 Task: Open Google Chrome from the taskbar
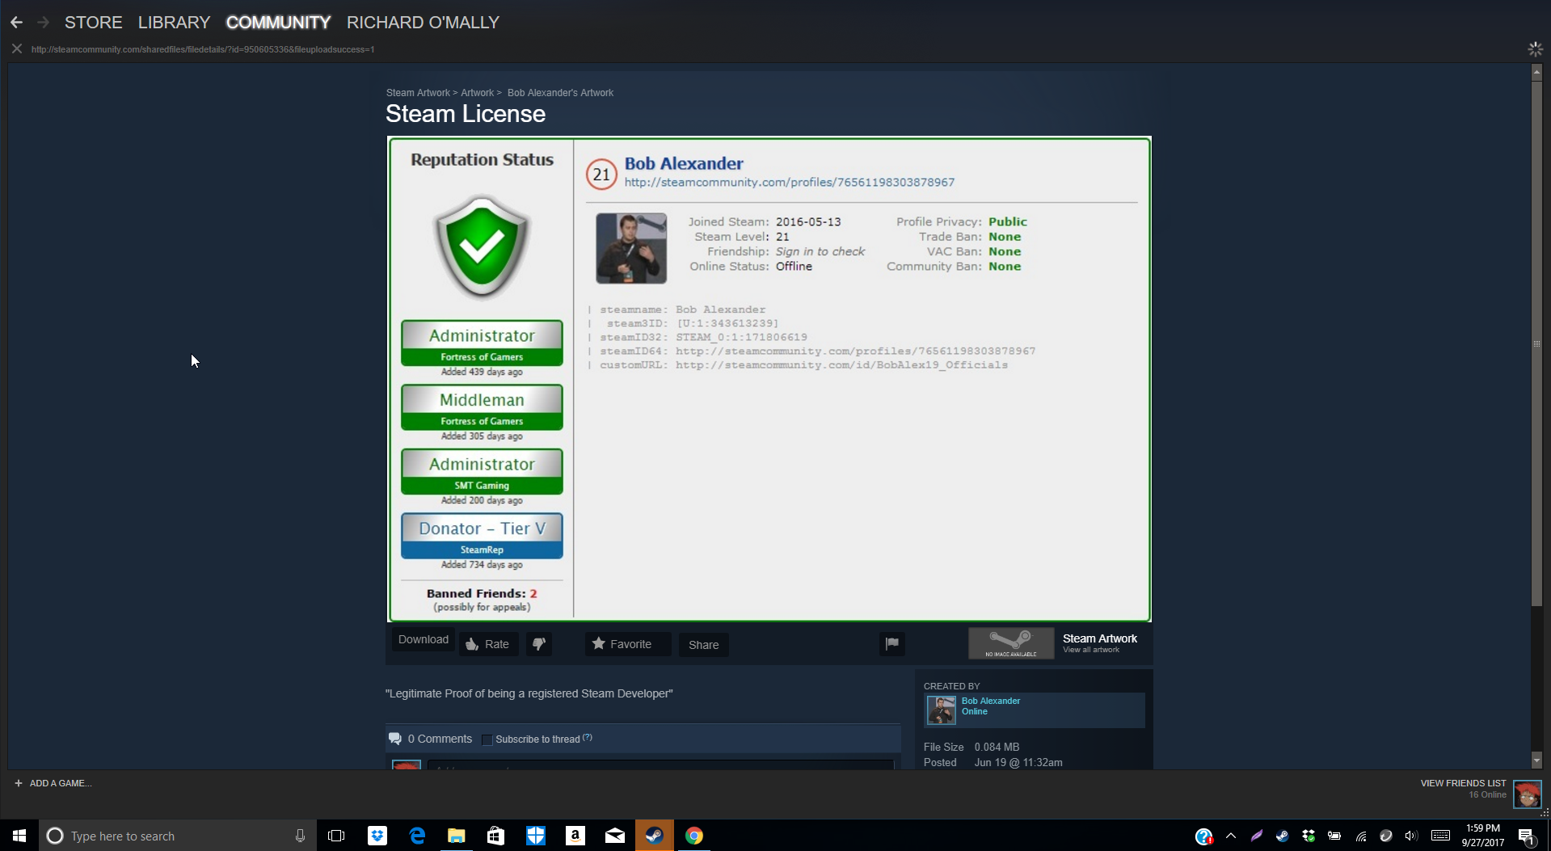pyautogui.click(x=694, y=836)
